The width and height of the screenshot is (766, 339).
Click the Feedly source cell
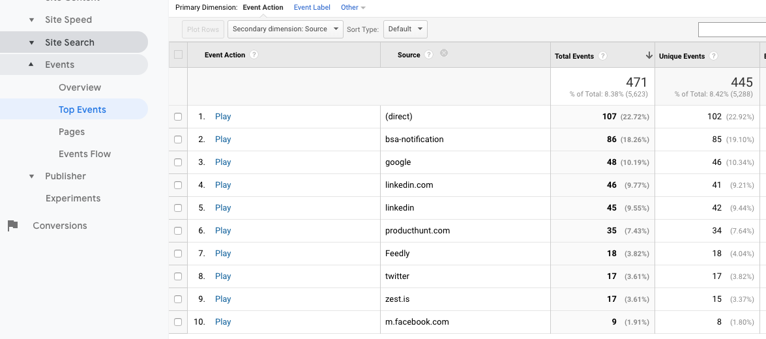click(397, 254)
